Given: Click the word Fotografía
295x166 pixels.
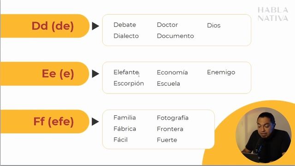Looking at the screenshot, I should click(x=172, y=118).
